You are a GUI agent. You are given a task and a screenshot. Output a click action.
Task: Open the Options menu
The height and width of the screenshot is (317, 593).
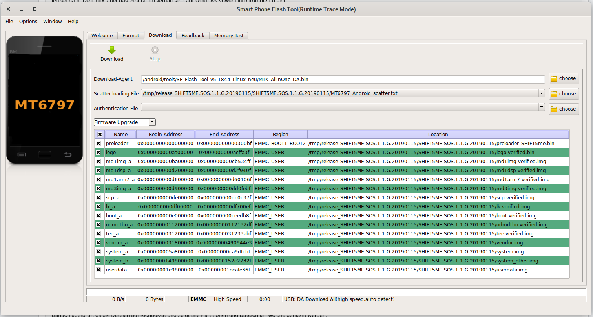click(x=28, y=22)
